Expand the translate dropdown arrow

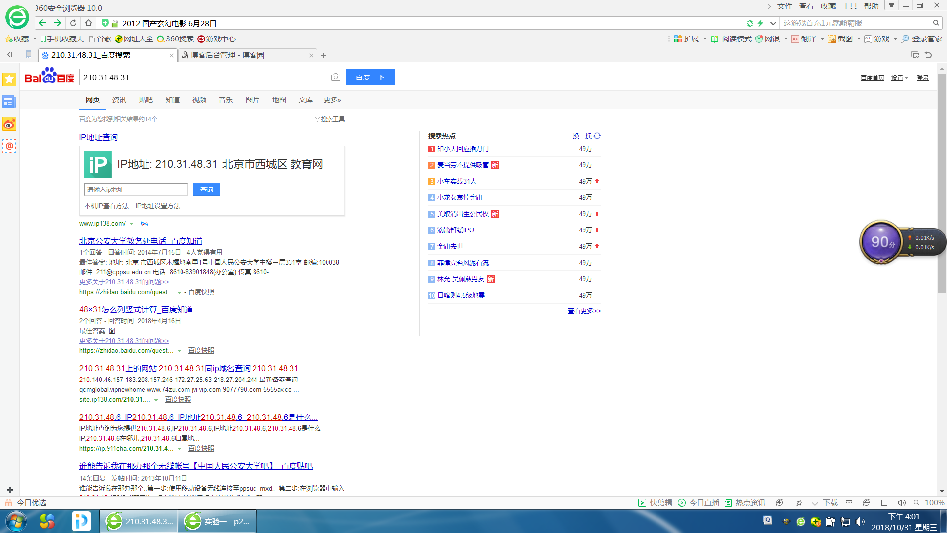point(822,39)
